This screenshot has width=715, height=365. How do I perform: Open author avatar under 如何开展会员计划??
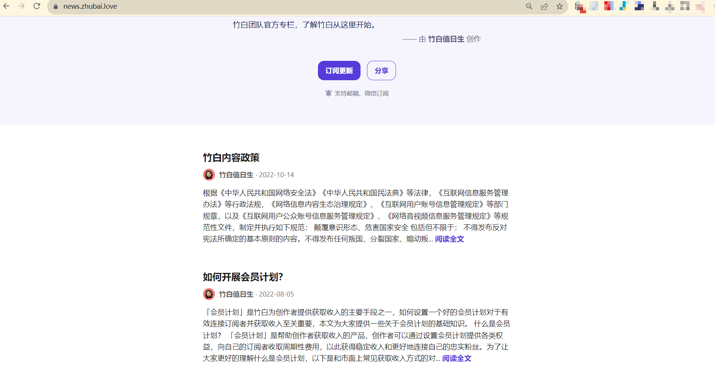coord(209,294)
